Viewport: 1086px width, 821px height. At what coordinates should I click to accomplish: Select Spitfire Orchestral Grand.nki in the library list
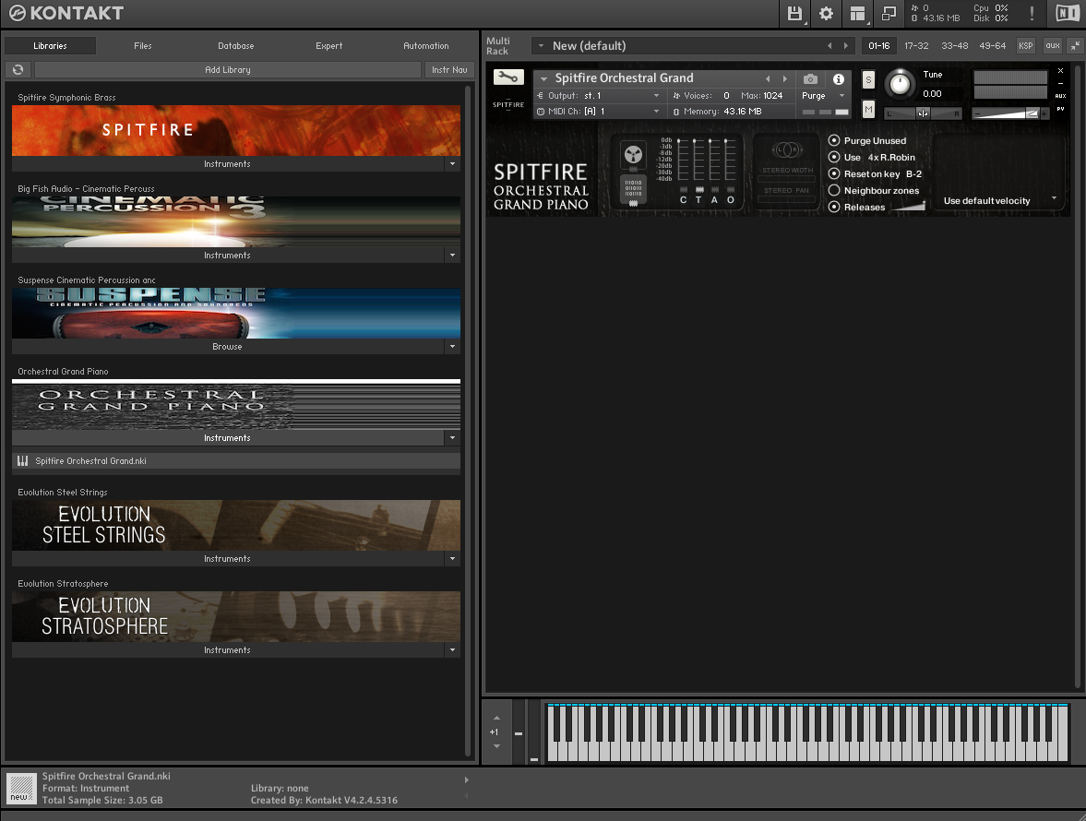coord(236,461)
